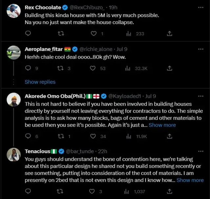
Task: Open more options on Tenacious's tweet
Action: [201, 151]
